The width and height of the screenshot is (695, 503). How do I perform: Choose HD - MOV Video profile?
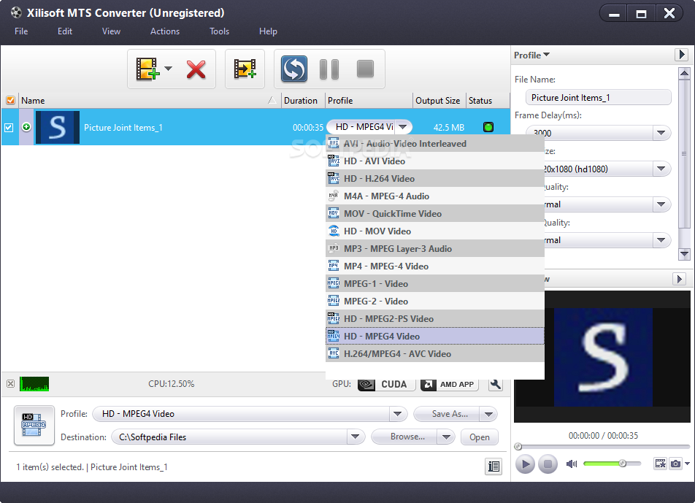[435, 231]
